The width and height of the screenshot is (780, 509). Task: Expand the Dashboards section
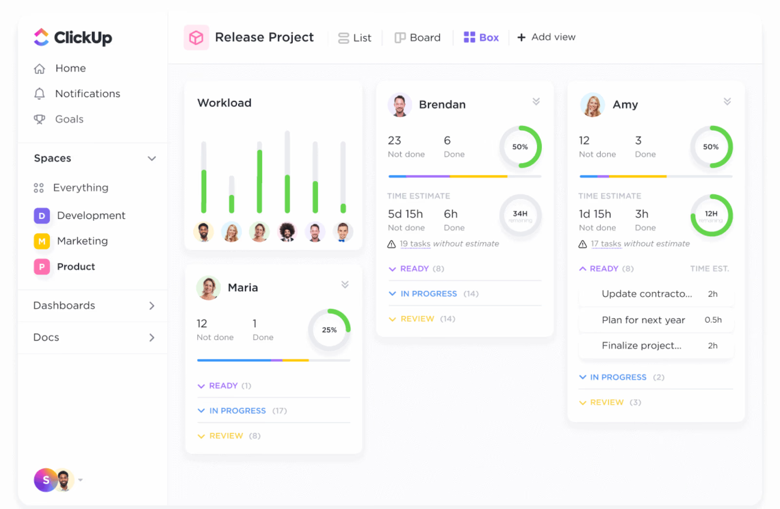[x=152, y=306]
